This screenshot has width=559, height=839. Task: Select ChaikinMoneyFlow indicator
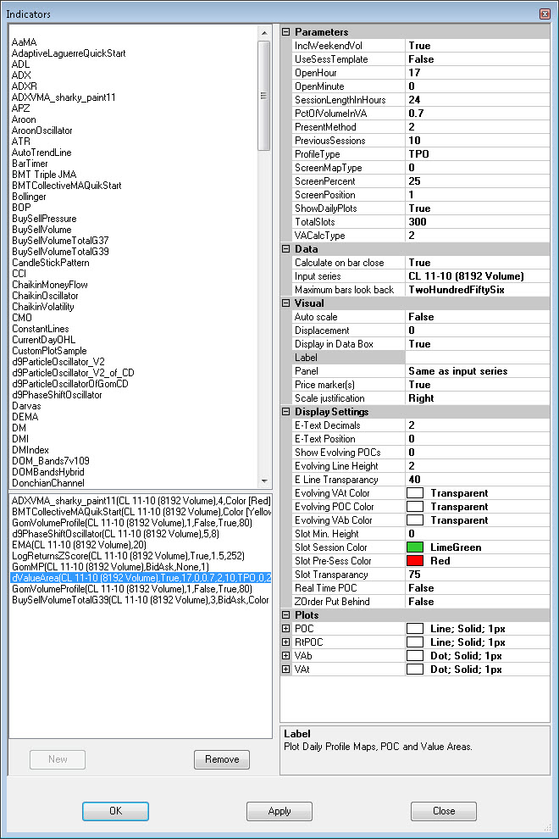point(50,285)
